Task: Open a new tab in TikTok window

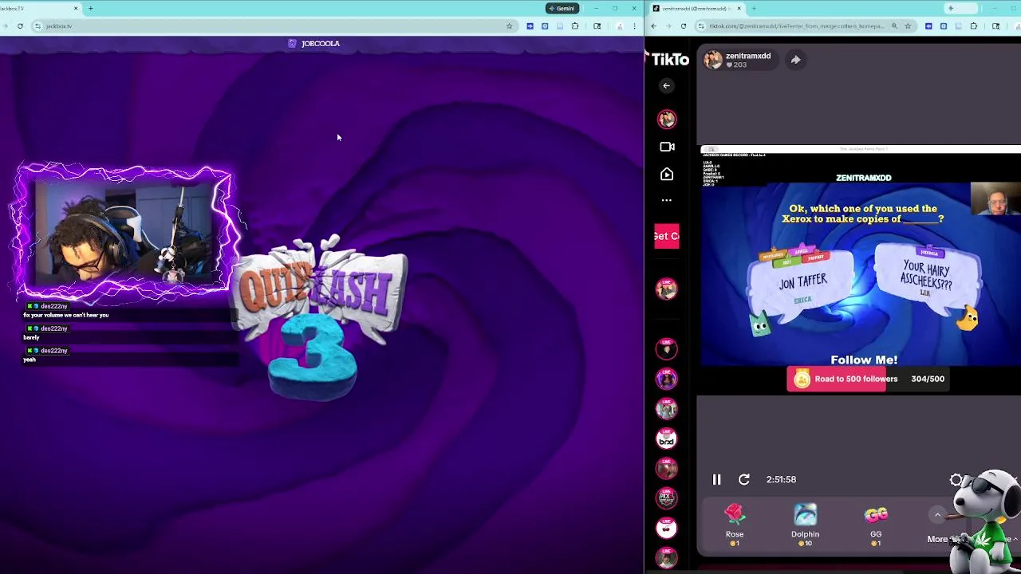Action: tap(754, 8)
